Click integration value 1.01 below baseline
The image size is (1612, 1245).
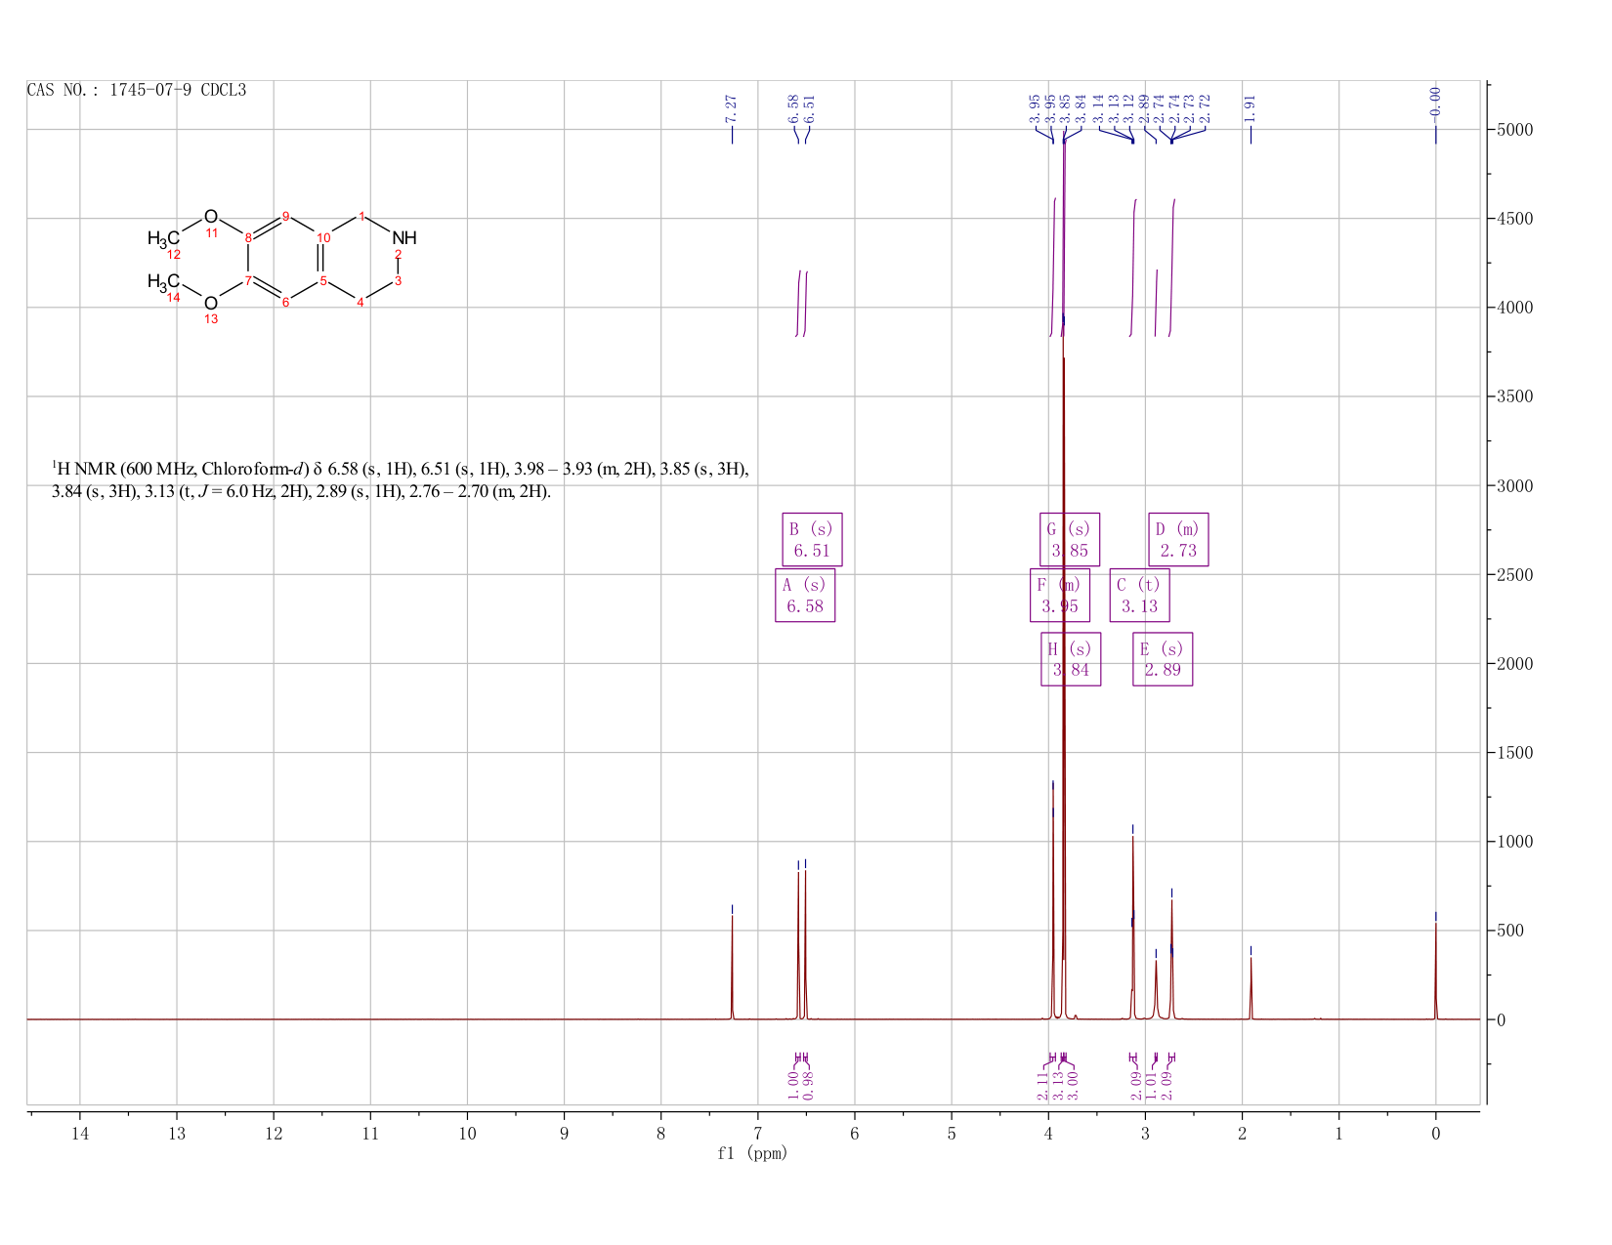[1151, 1085]
